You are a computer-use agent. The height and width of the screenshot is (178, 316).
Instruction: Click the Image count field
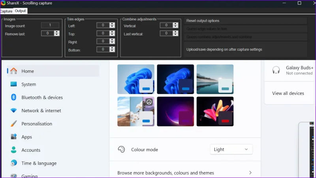[x=50, y=25]
